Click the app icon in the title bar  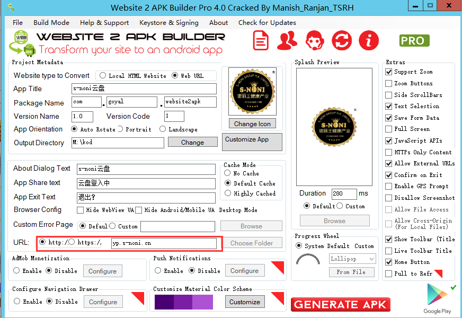click(11, 7)
